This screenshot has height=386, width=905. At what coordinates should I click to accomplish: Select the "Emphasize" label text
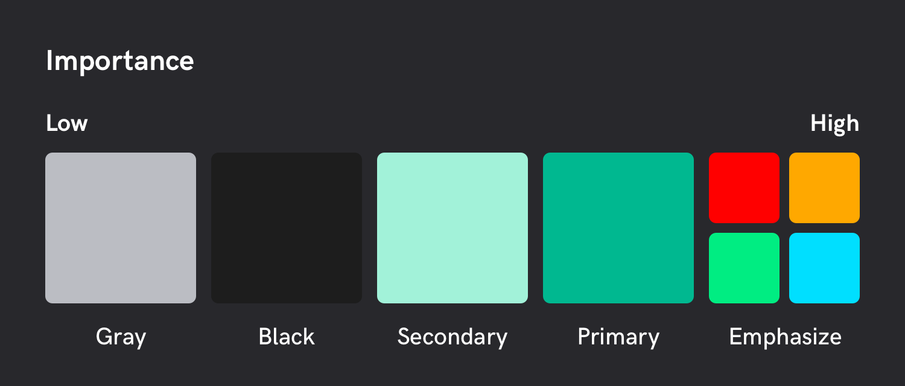click(785, 337)
